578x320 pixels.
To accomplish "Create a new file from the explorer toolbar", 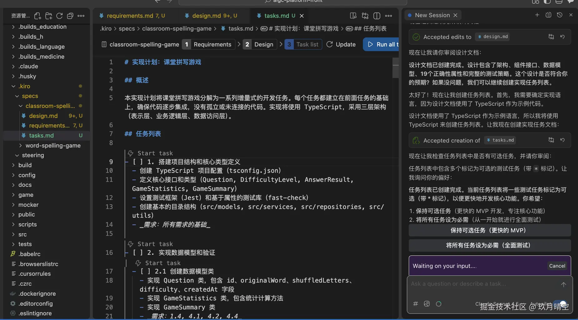I will 38,16.
